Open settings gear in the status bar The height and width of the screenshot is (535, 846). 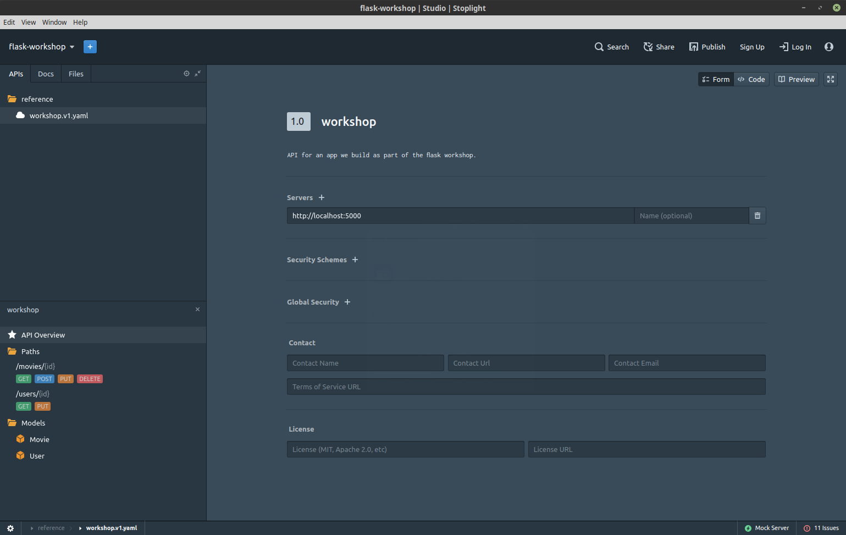[10, 528]
